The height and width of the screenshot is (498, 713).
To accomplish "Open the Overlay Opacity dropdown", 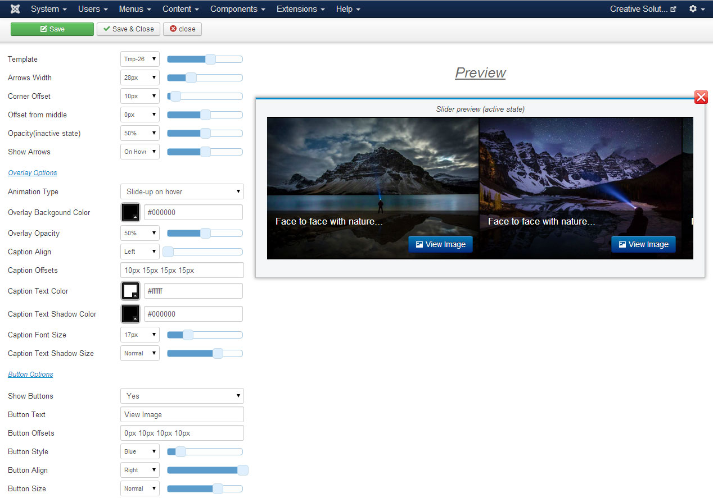I will (x=140, y=233).
